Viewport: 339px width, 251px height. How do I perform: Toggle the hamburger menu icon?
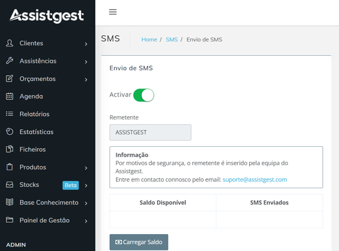tap(112, 12)
